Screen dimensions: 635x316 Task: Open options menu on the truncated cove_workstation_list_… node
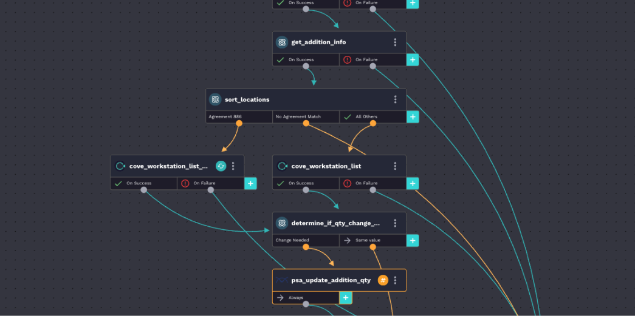coord(233,166)
